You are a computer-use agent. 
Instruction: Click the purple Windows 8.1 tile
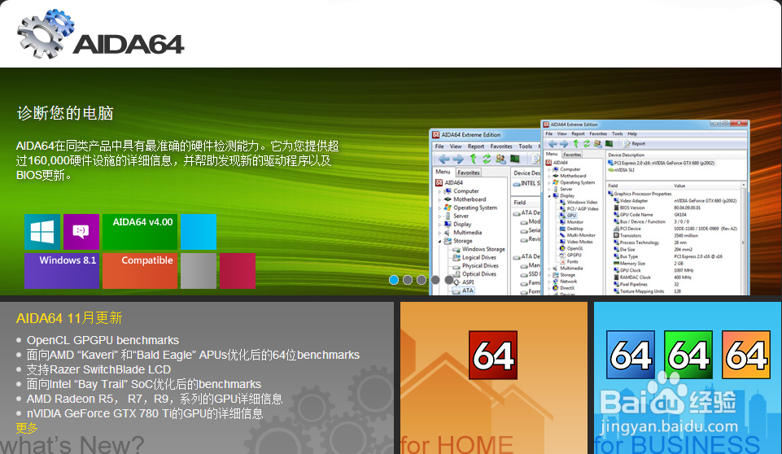tap(62, 271)
